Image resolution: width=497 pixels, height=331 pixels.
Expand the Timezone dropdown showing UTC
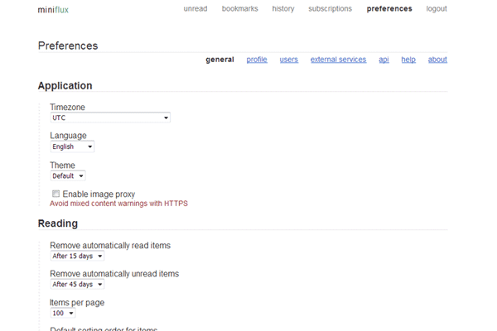[x=110, y=118]
